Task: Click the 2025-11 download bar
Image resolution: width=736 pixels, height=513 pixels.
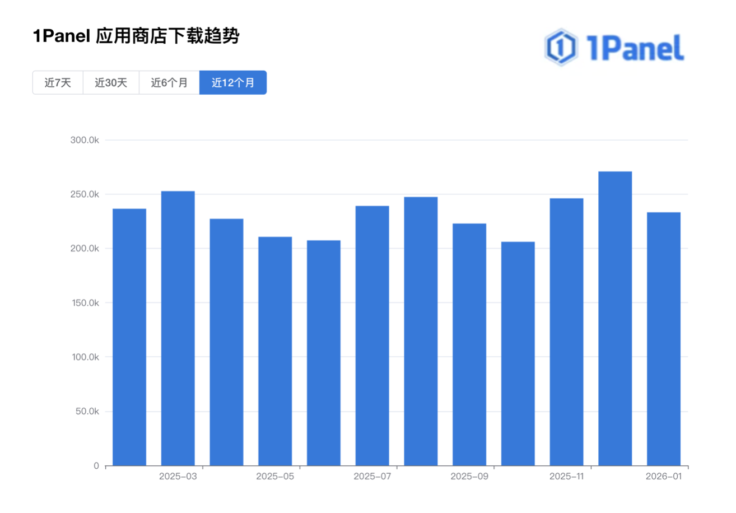Action: [566, 332]
